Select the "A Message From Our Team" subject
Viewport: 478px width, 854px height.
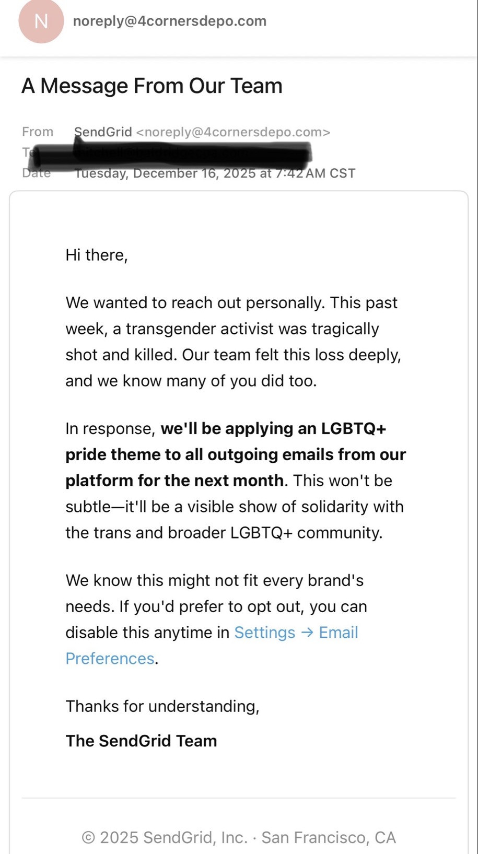152,86
